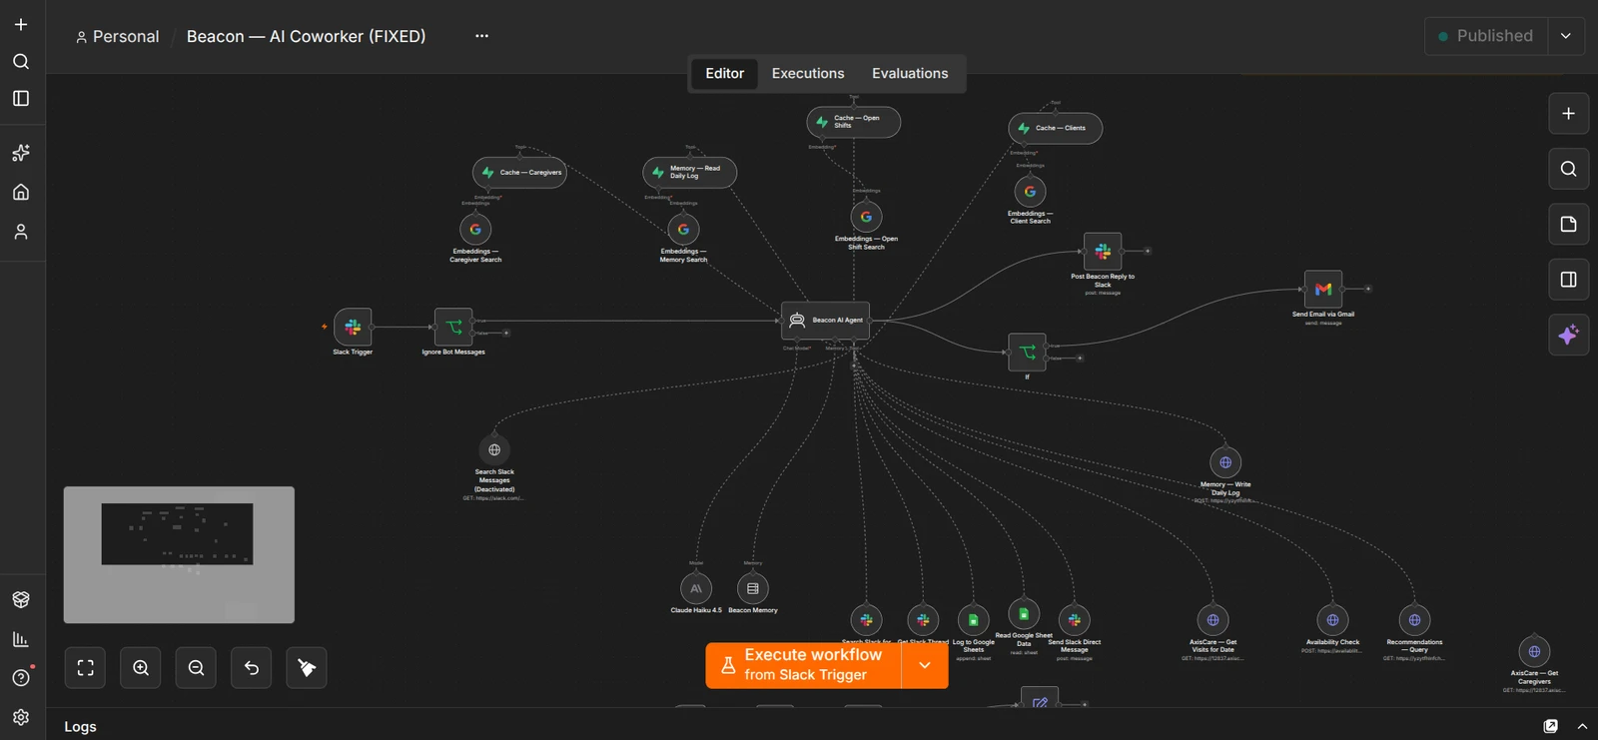Select the Editor tab

coord(725,74)
